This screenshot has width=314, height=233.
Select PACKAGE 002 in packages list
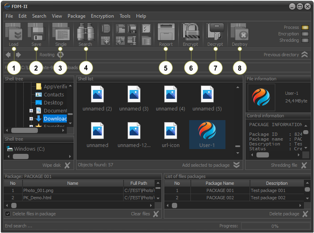(220, 198)
